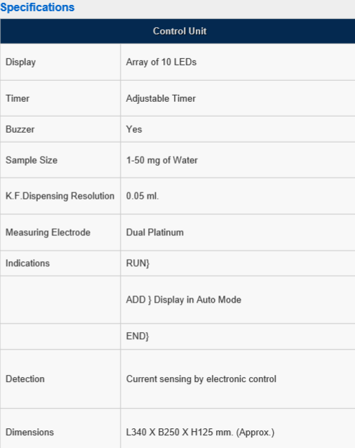Select the Yes value for Buzzer
The height and width of the screenshot is (448, 355).
pyautogui.click(x=134, y=129)
